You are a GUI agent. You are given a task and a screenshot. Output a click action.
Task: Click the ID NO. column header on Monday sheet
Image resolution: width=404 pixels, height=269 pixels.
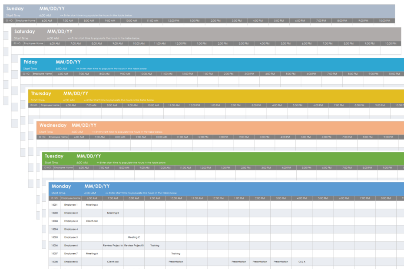pos(54,198)
